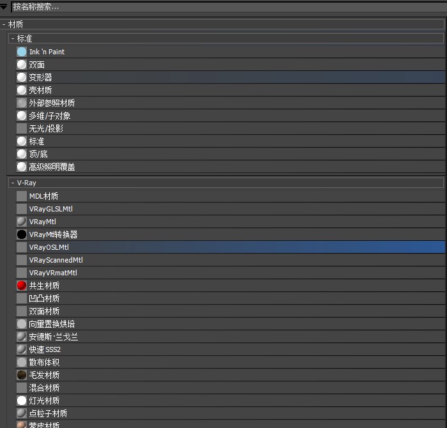The width and height of the screenshot is (447, 428).
Task: Select the VRayVRmatMtl label
Action: 53,273
